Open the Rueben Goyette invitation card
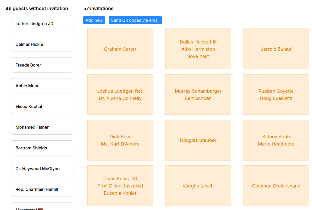 [276, 94]
